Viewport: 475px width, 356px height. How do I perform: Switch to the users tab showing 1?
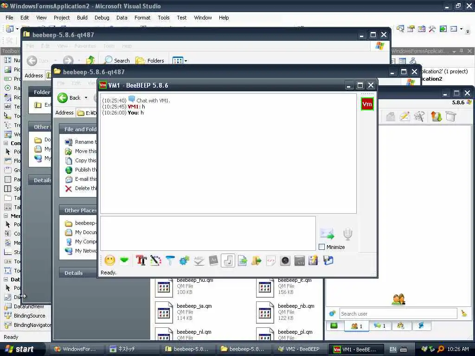(x=357, y=326)
